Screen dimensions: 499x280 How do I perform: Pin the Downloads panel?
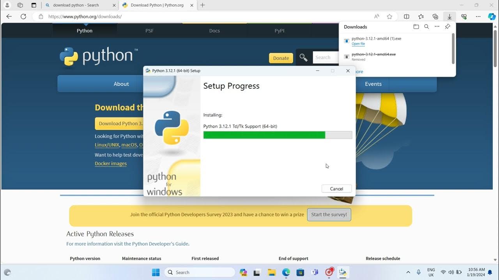[x=448, y=27]
